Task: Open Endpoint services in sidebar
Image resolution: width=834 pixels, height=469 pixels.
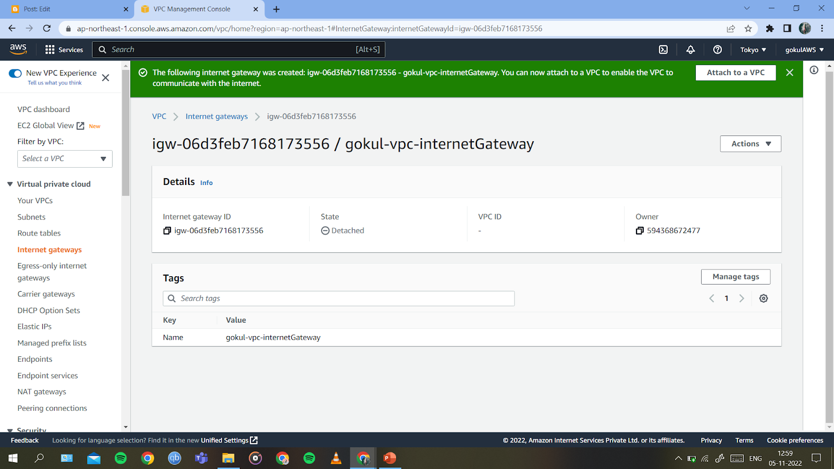Action: tap(47, 375)
